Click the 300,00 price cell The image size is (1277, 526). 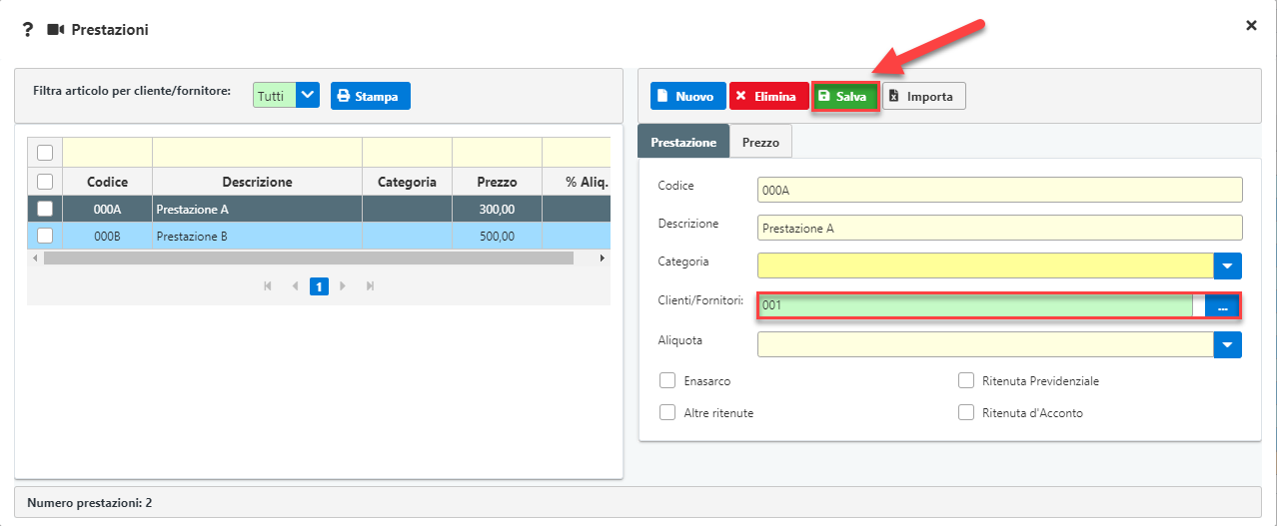pyautogui.click(x=497, y=209)
